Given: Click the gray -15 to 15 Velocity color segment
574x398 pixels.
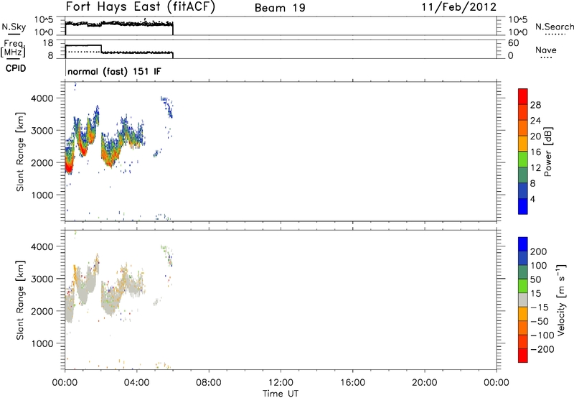Looking at the screenshot, I should pyautogui.click(x=523, y=300).
